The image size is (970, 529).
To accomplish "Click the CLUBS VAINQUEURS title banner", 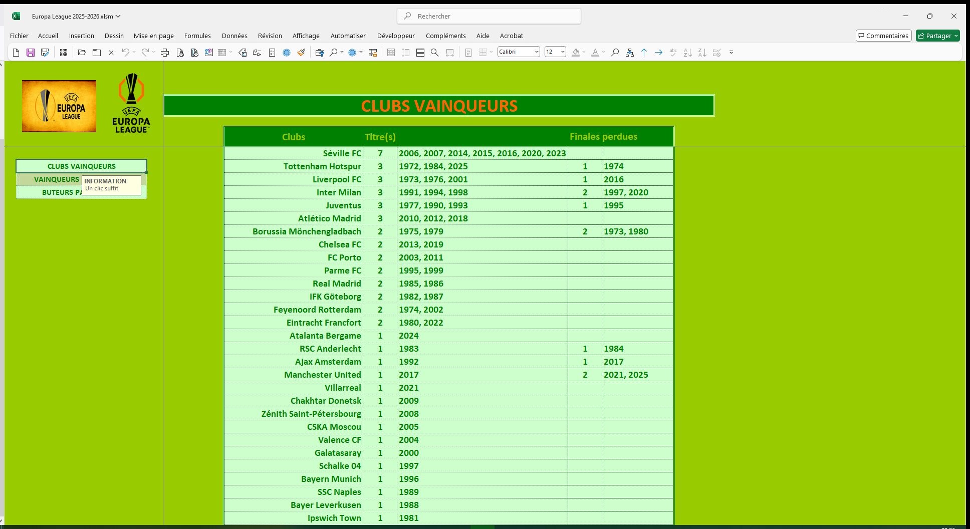I will click(x=439, y=106).
